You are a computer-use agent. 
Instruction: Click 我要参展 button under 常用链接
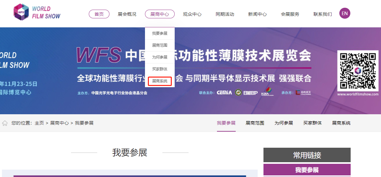point(307,170)
